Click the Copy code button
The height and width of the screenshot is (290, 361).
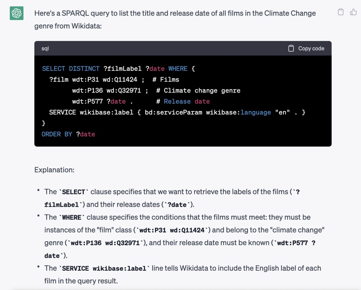pos(306,49)
